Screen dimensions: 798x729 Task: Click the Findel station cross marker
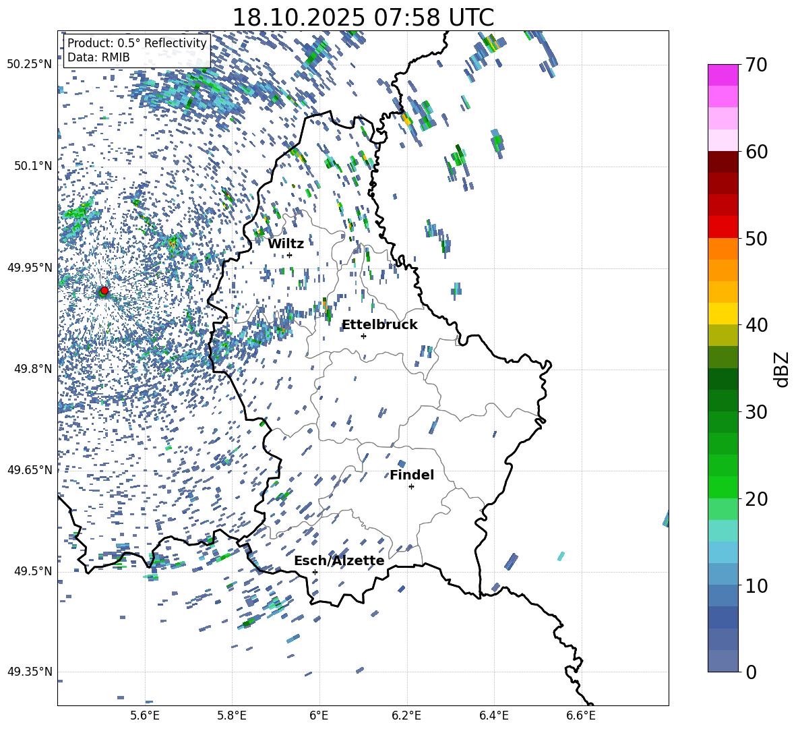[x=411, y=487]
